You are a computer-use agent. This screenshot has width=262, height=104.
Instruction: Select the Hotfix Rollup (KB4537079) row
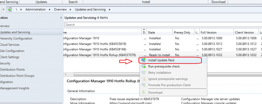[x=162, y=55]
